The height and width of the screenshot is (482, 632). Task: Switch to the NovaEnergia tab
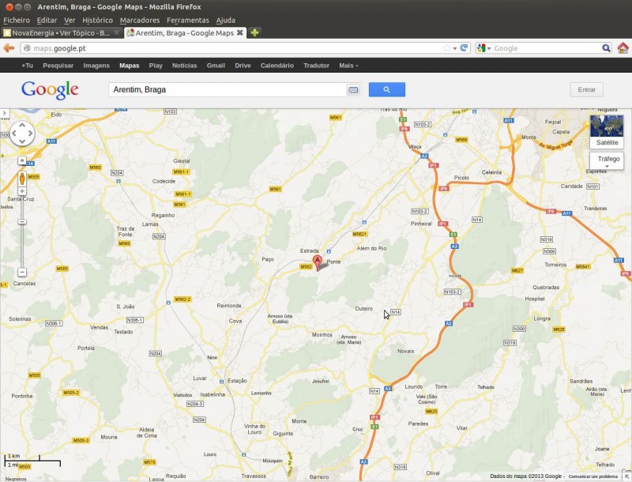click(x=62, y=33)
